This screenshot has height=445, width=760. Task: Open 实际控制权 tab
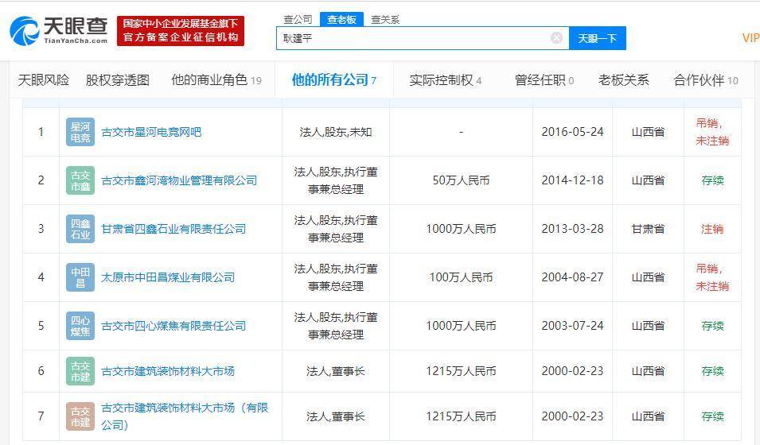click(445, 80)
